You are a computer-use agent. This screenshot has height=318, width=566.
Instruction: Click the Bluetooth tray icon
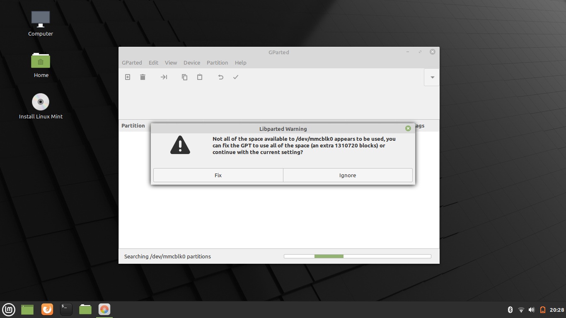click(510, 310)
